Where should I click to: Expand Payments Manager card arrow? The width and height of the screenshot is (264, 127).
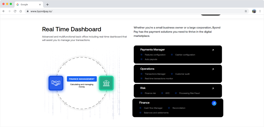pyautogui.click(x=213, y=50)
